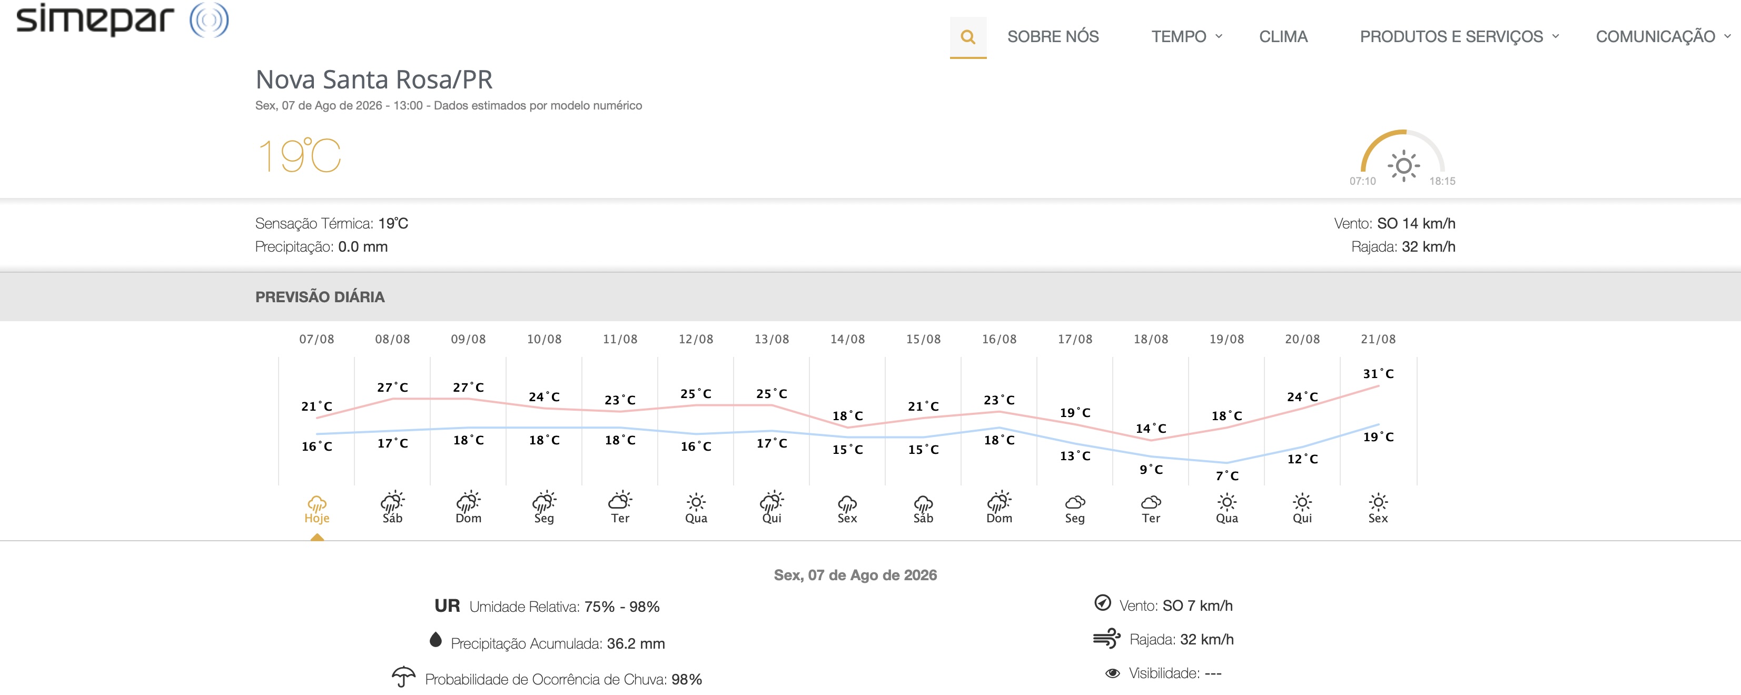Click the Simepar logo
This screenshot has height=695, width=1741.
tap(122, 19)
